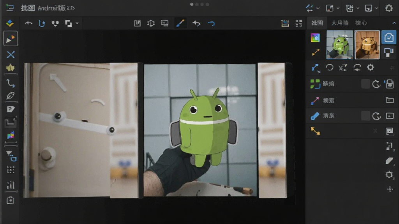Click the gear icon in the panel icon row
This screenshot has width=399, height=224.
(x=371, y=67)
